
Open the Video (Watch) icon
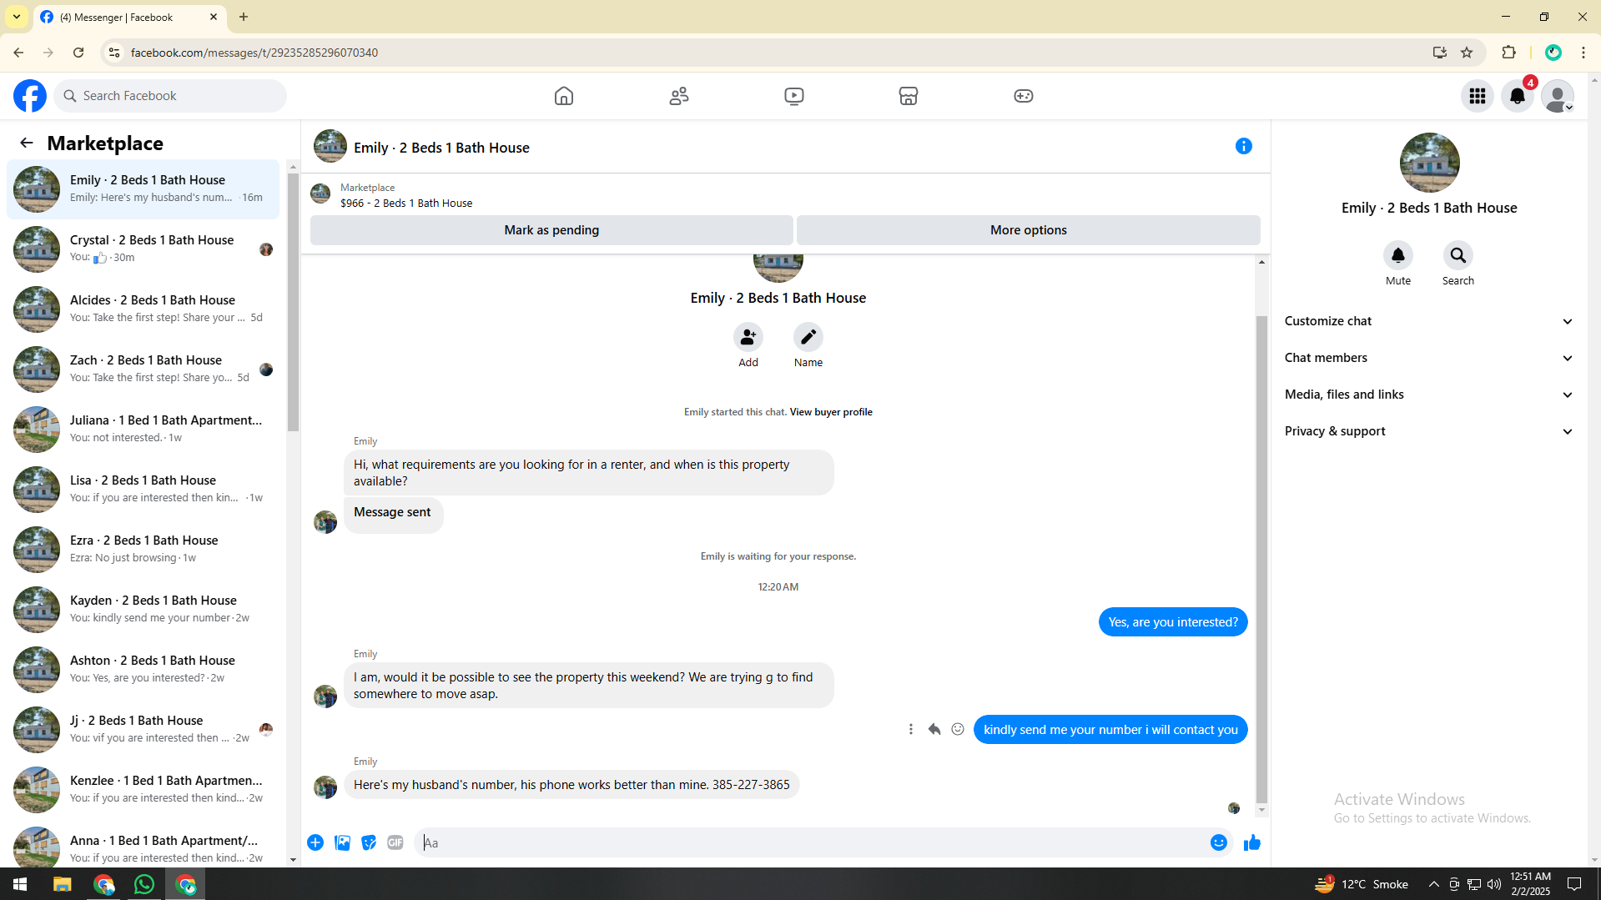pyautogui.click(x=794, y=96)
